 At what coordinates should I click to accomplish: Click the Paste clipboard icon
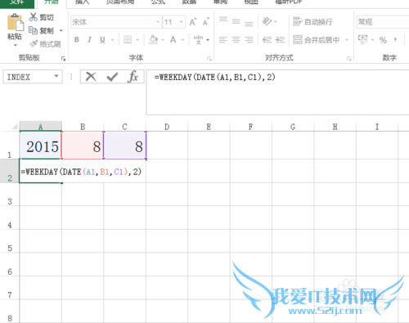(x=15, y=22)
